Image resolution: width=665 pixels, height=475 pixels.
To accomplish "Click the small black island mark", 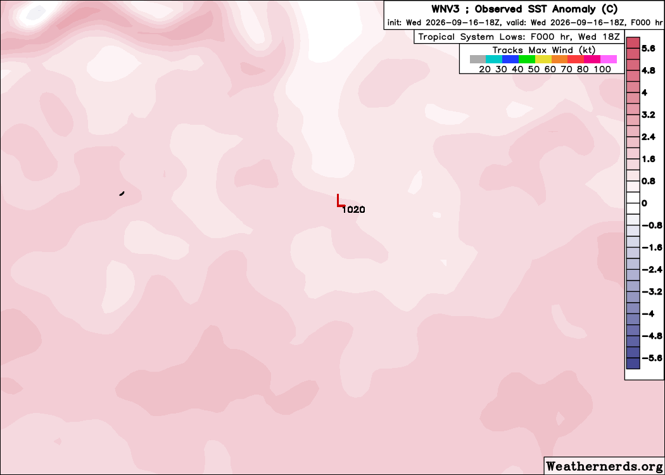I will point(122,193).
